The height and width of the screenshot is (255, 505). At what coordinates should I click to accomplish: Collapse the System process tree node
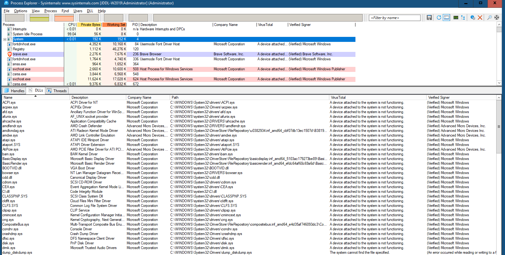tap(5, 39)
